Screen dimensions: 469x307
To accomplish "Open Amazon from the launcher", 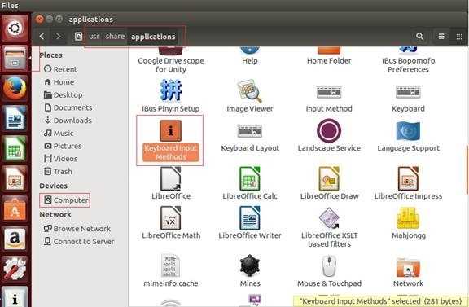I will [15, 239].
